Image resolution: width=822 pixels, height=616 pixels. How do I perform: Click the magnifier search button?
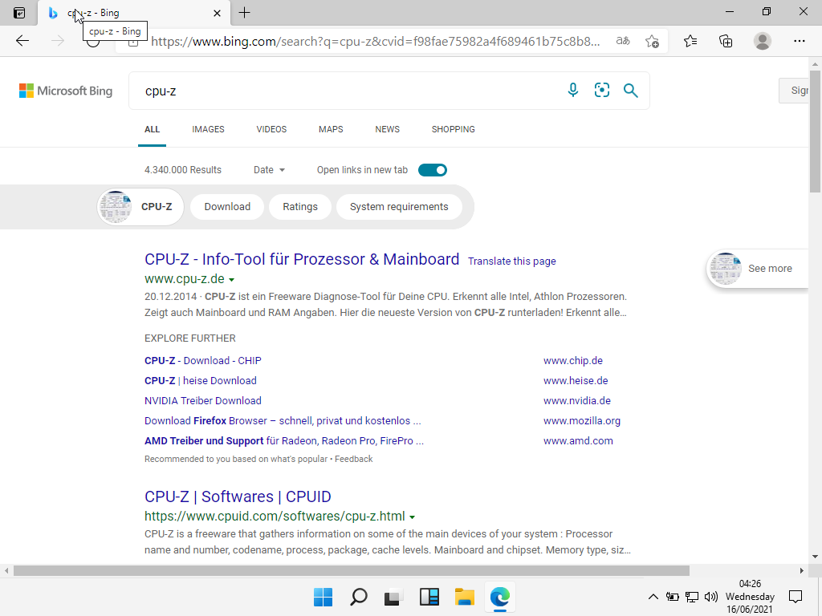[x=631, y=90]
